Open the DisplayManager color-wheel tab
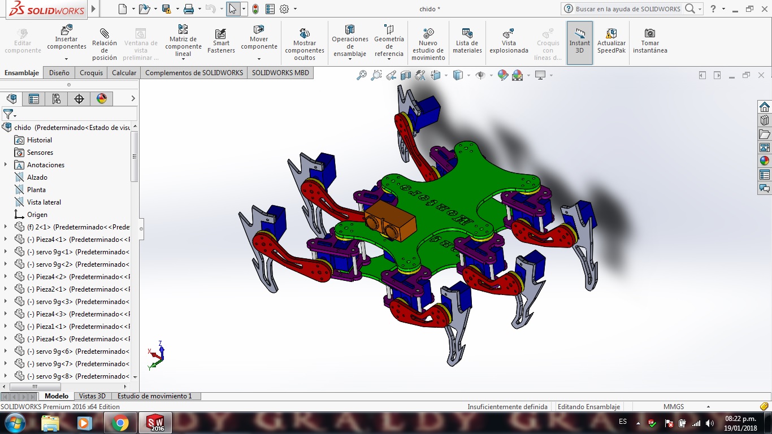 click(102, 99)
